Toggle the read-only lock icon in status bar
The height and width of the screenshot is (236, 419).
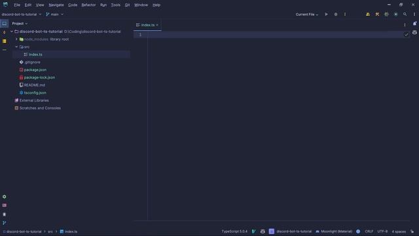click(412, 231)
